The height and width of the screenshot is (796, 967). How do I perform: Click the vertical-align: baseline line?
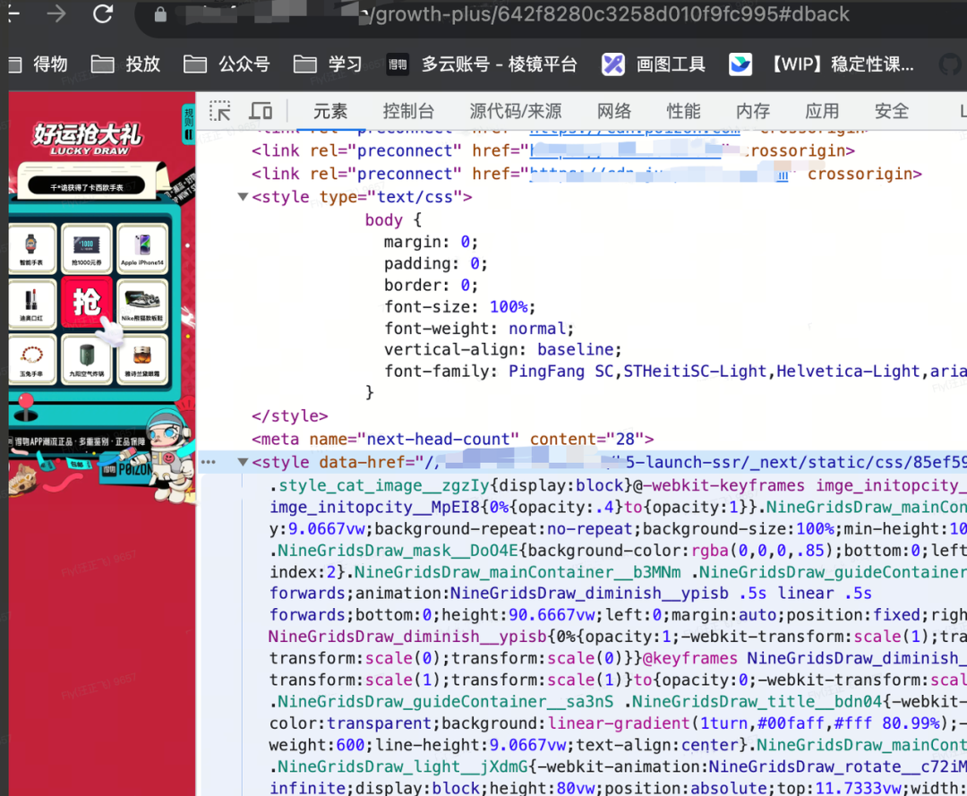[x=502, y=349]
